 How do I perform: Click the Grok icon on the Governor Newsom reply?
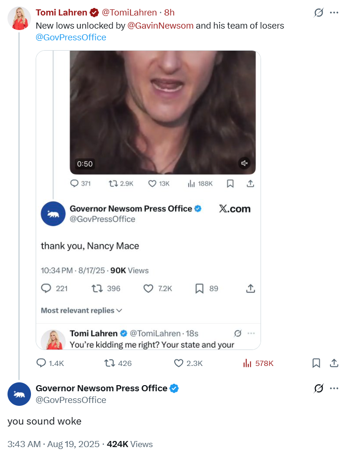(319, 388)
